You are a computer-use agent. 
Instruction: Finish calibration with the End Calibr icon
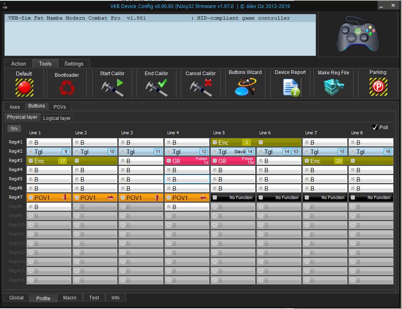156,88
